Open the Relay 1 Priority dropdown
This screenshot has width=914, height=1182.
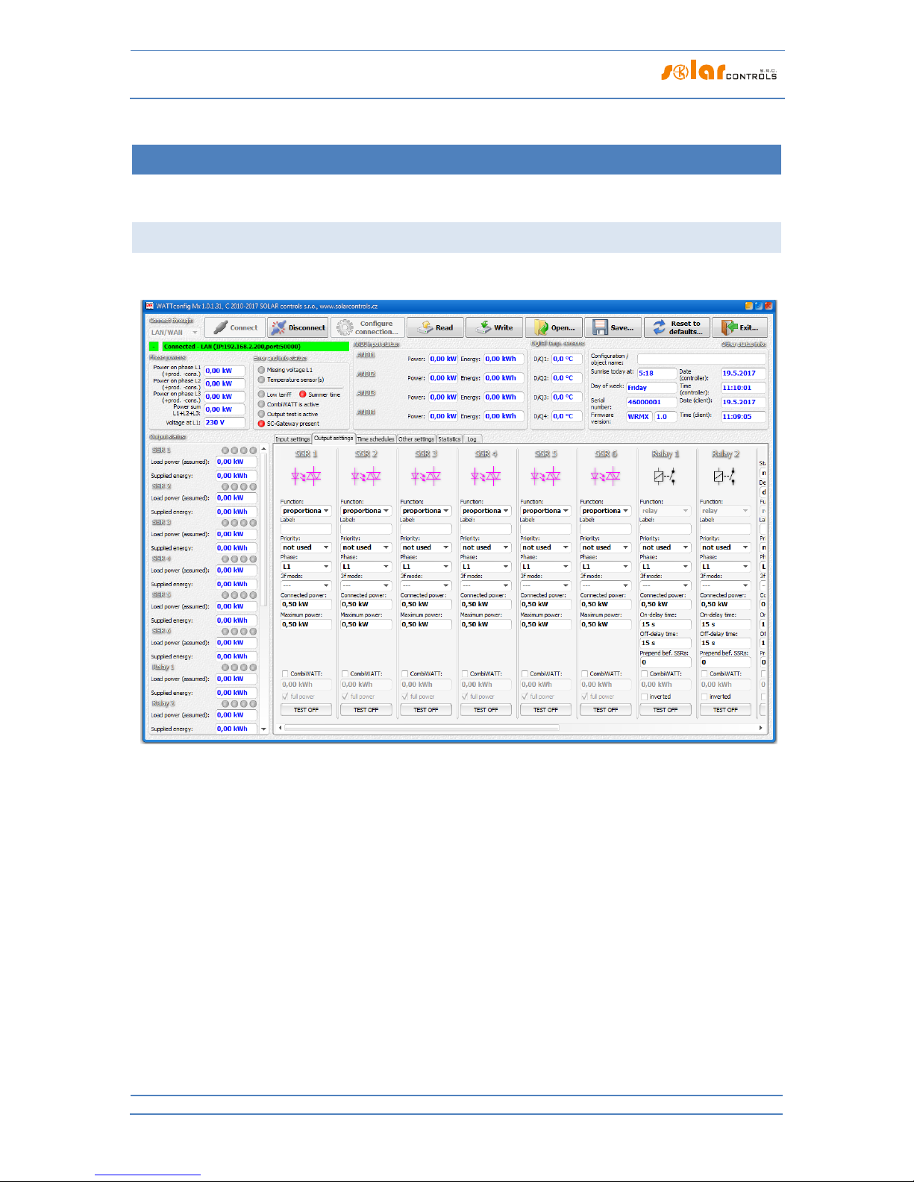666,547
